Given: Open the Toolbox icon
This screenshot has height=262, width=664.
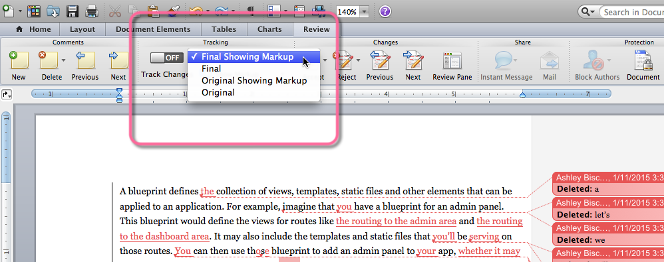Looking at the screenshot, I should (x=300, y=11).
